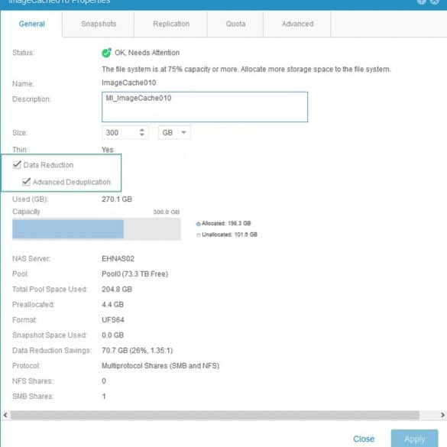This screenshot has width=447, height=447.
Task: Click the EHNAS02 NAS Server value
Action: tap(118, 258)
